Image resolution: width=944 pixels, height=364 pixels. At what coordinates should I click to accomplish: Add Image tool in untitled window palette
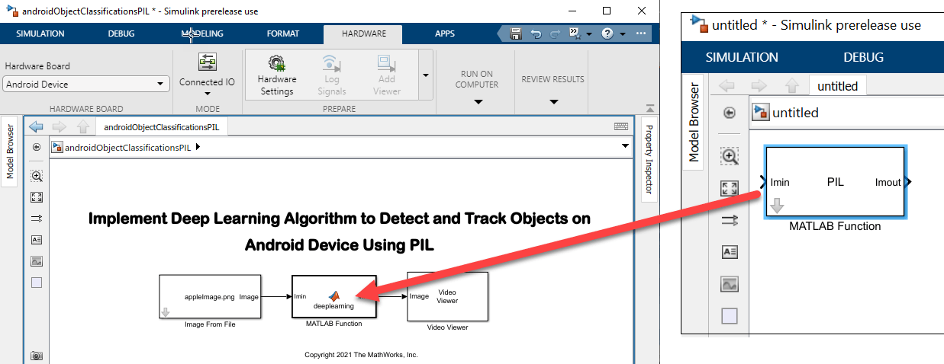(x=730, y=283)
